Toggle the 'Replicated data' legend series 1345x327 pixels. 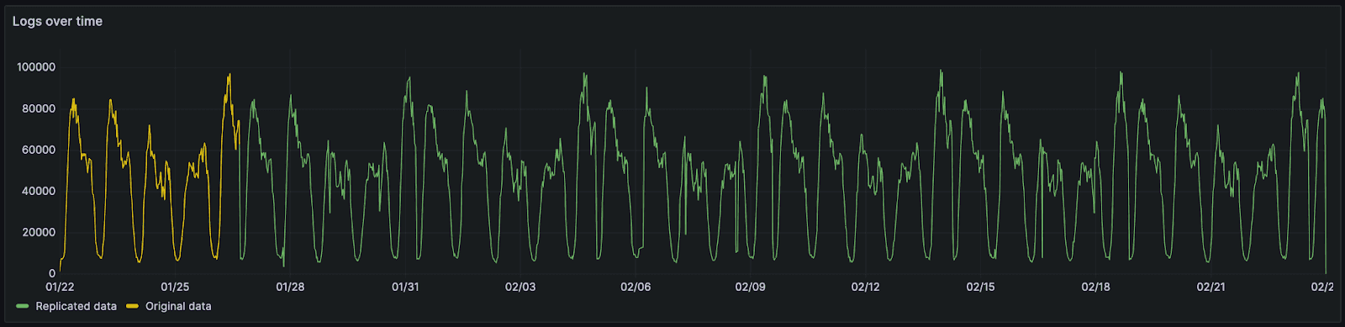pos(76,306)
